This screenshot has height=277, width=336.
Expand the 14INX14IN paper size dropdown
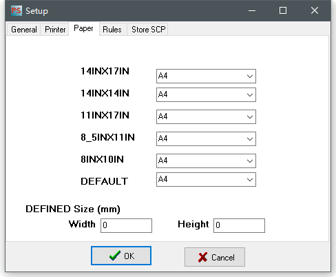206,94
